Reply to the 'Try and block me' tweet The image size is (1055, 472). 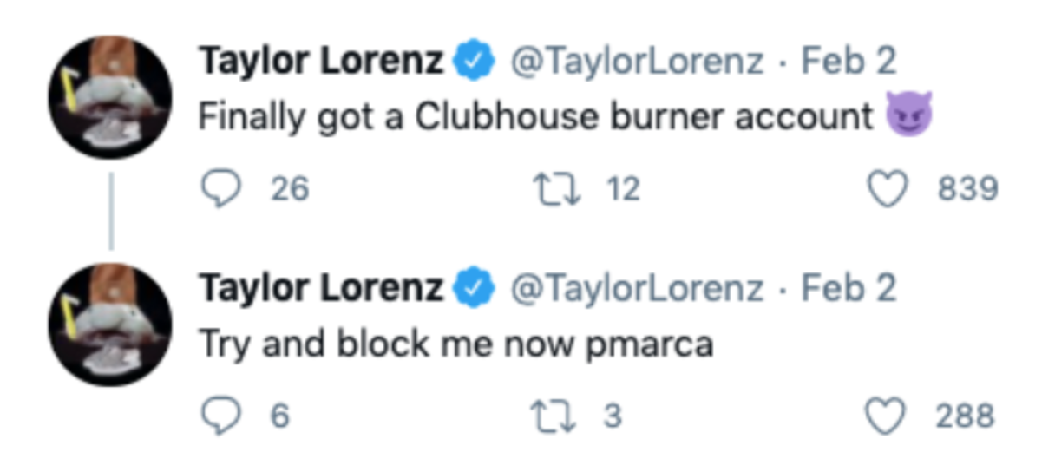click(x=221, y=416)
